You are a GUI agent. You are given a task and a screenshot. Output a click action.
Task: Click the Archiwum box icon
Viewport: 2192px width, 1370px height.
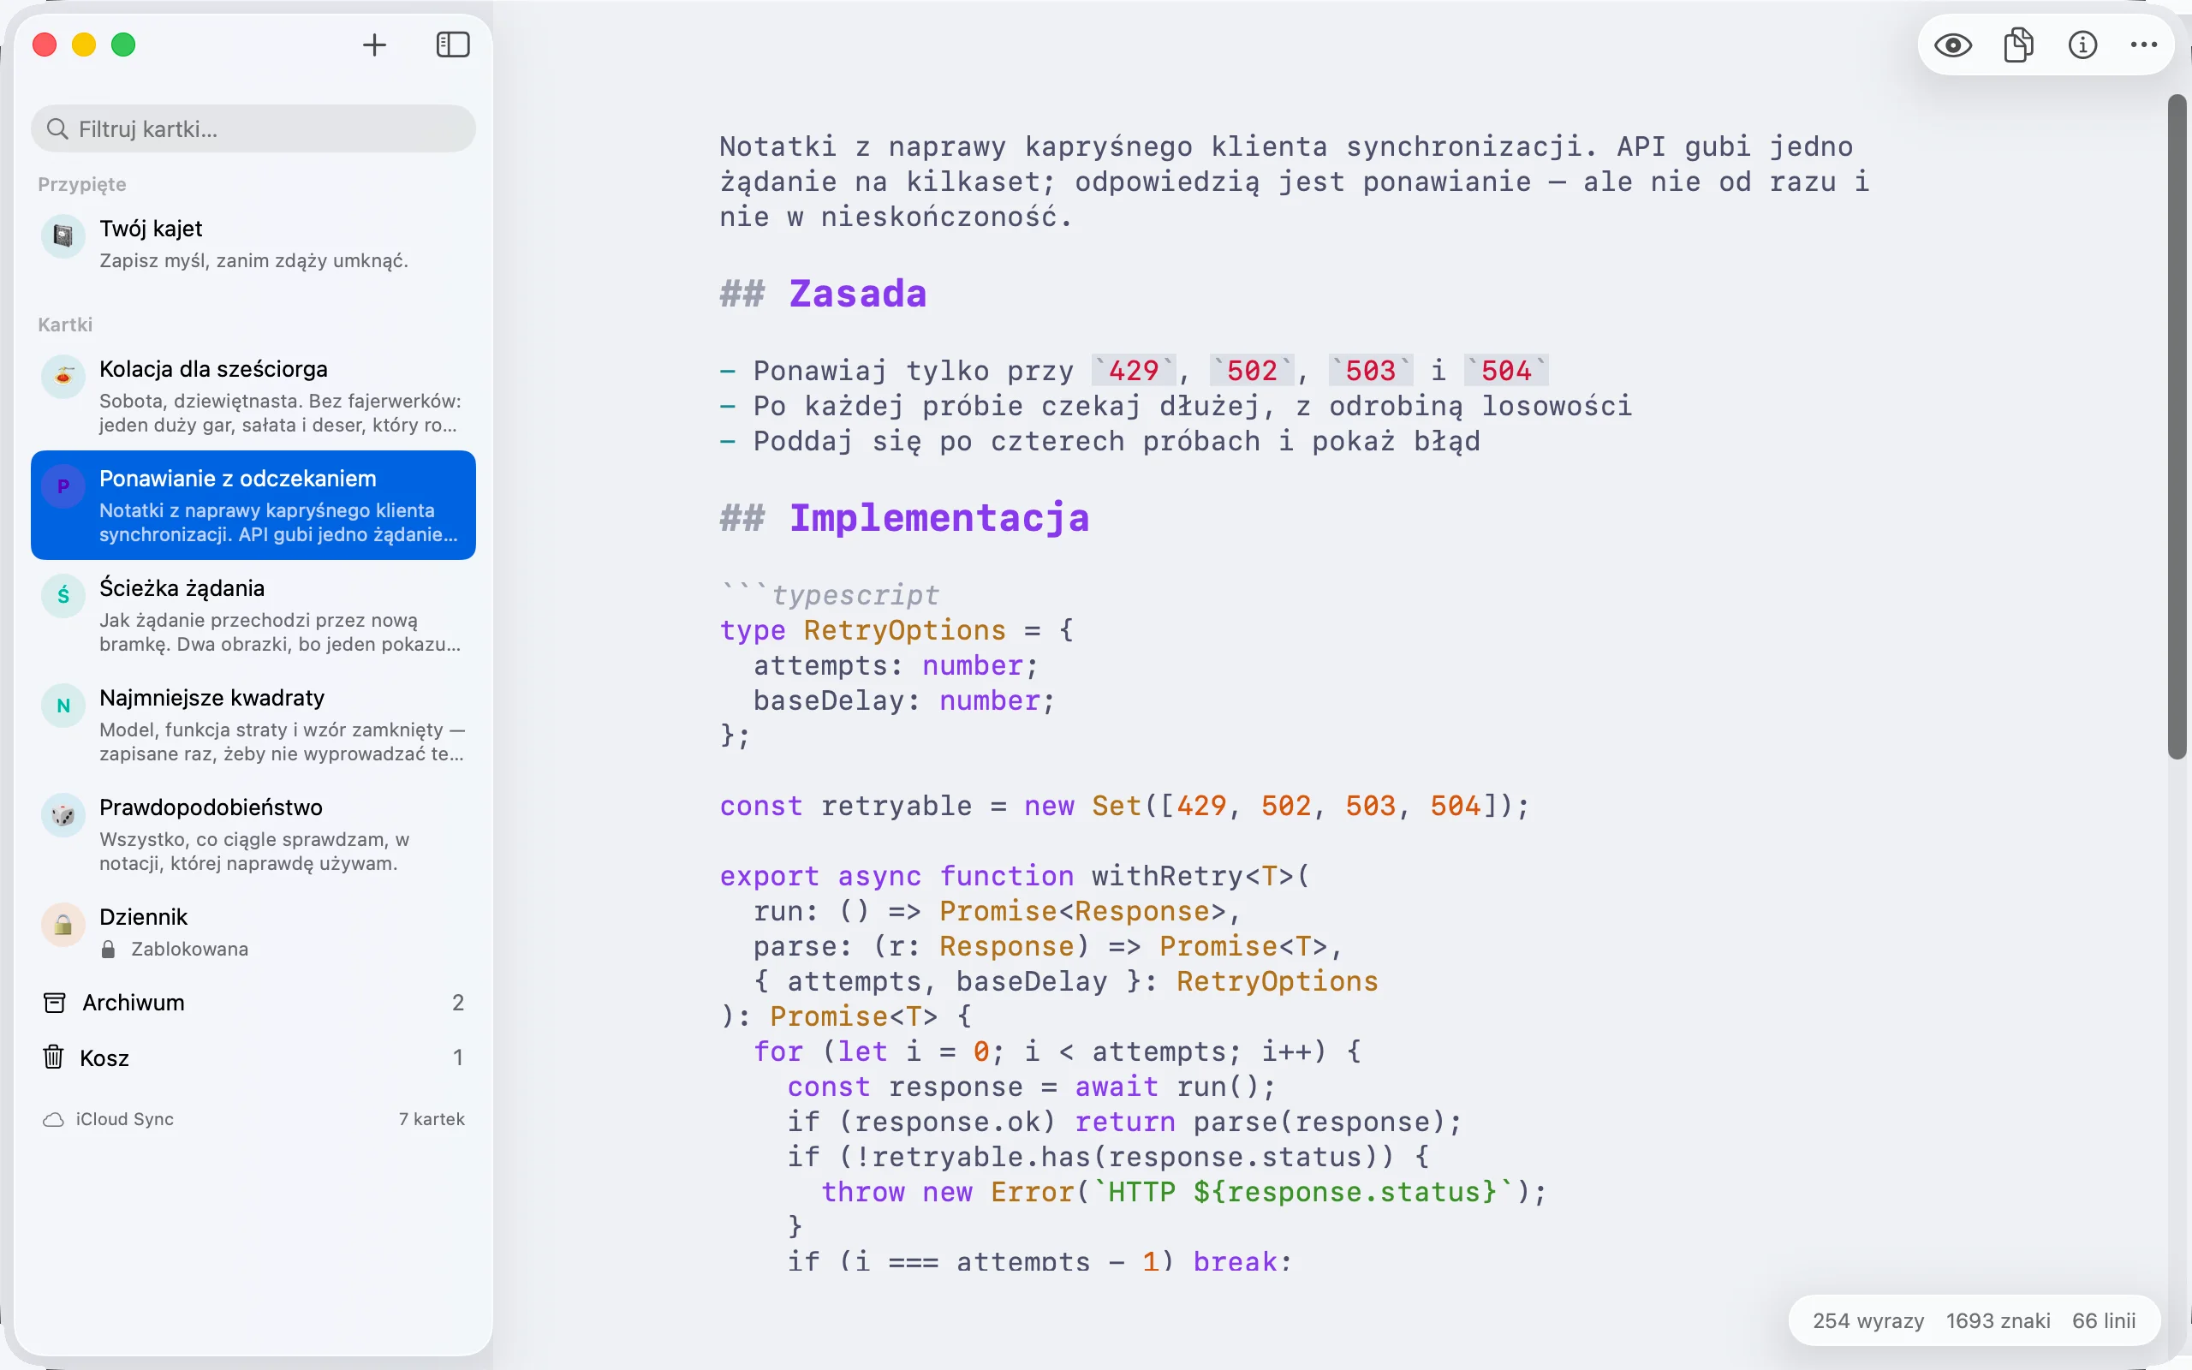[54, 1002]
